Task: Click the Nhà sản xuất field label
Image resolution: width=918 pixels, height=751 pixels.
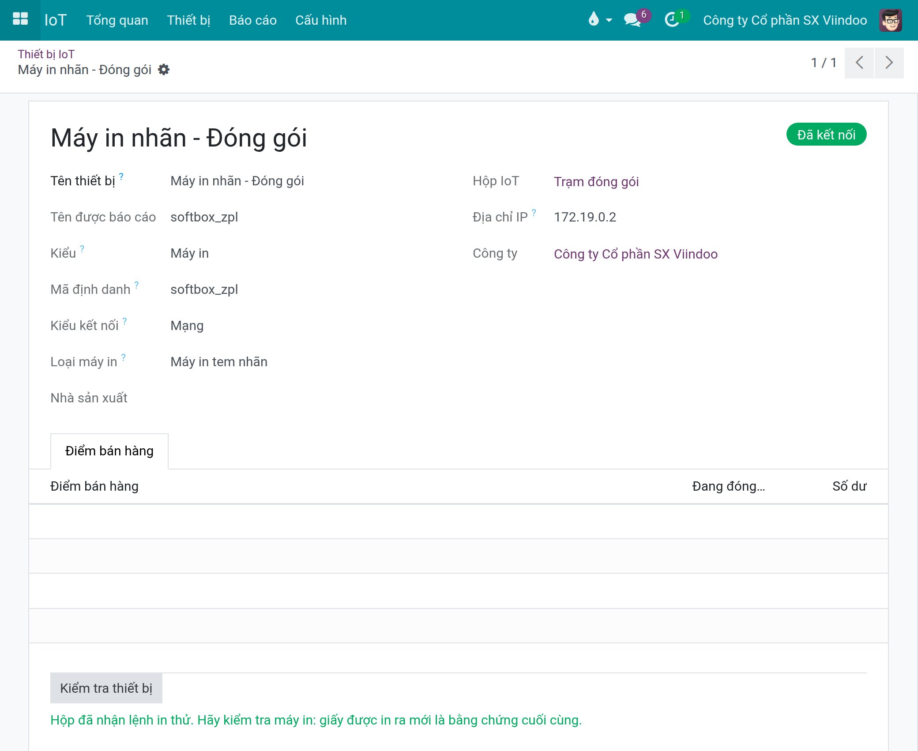Action: [89, 398]
